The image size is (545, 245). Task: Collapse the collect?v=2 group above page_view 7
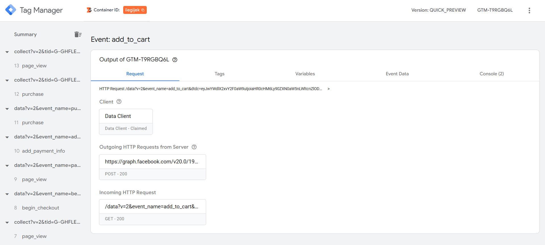[x=7, y=223]
